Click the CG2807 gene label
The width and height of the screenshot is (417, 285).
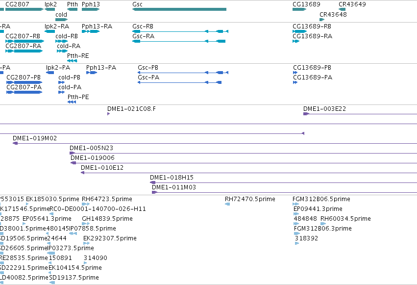click(x=17, y=4)
